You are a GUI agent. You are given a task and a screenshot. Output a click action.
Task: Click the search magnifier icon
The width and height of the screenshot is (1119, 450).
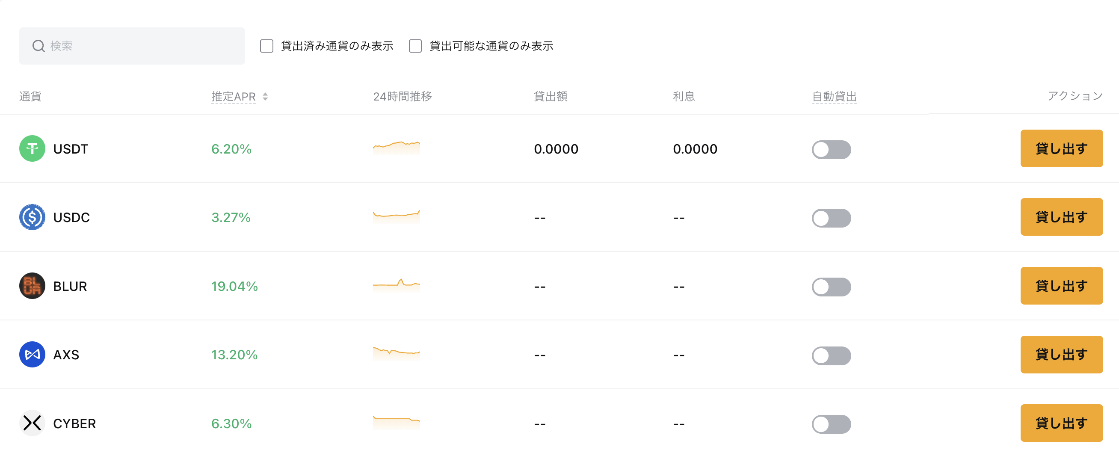click(x=38, y=46)
